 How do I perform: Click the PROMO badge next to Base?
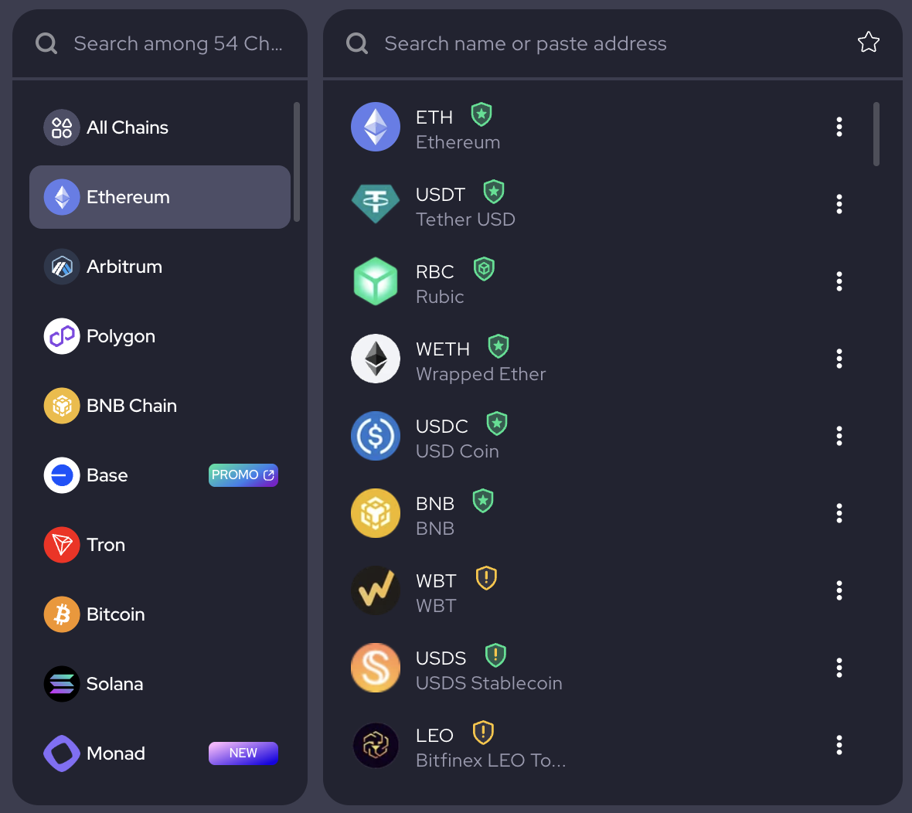pyautogui.click(x=243, y=475)
